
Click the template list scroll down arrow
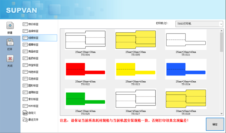click(221, 113)
